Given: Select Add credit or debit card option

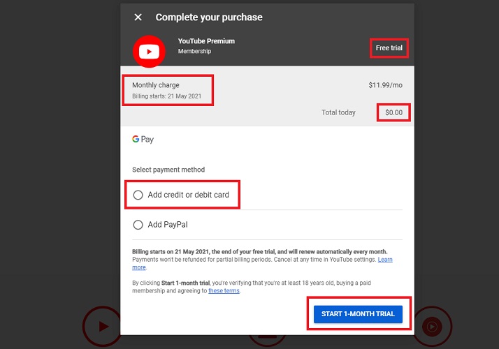Looking at the screenshot, I should [x=138, y=195].
